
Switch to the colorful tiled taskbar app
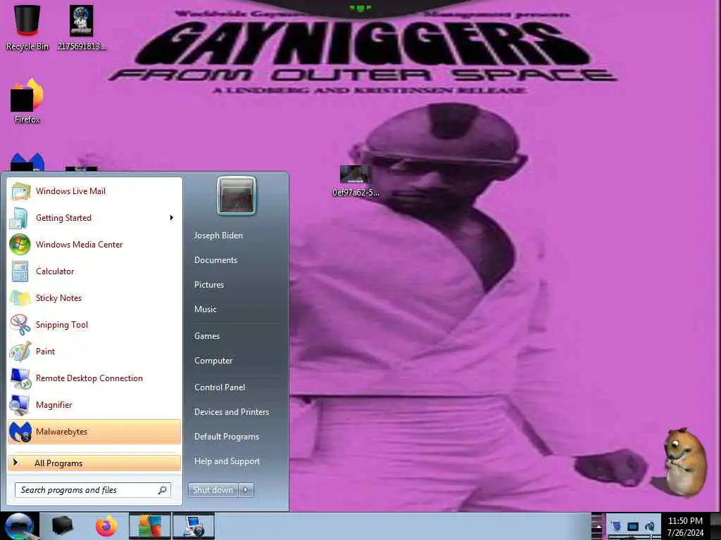click(x=150, y=526)
